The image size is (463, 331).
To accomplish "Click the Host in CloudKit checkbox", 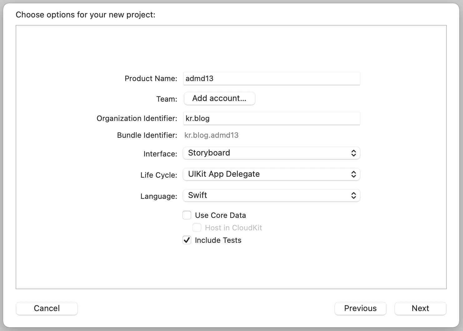I will 197,228.
